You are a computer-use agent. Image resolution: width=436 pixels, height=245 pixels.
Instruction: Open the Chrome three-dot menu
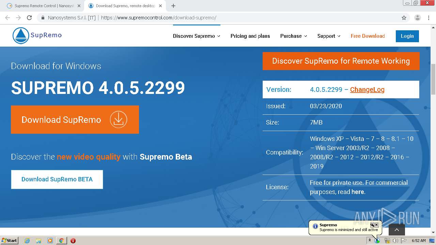coord(429,18)
